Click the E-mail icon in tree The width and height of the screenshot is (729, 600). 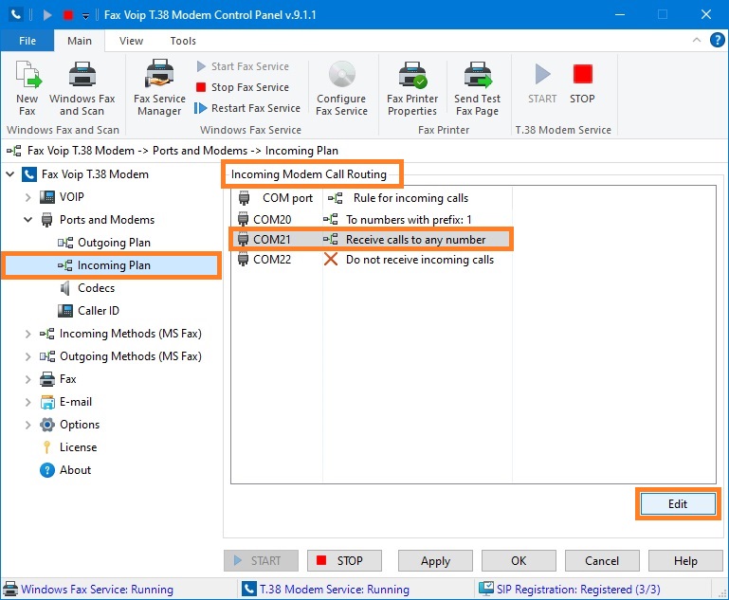coord(47,402)
